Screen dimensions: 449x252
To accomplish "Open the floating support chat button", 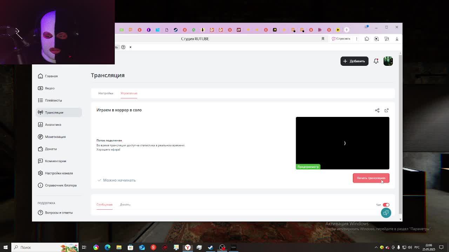I will tap(386, 213).
